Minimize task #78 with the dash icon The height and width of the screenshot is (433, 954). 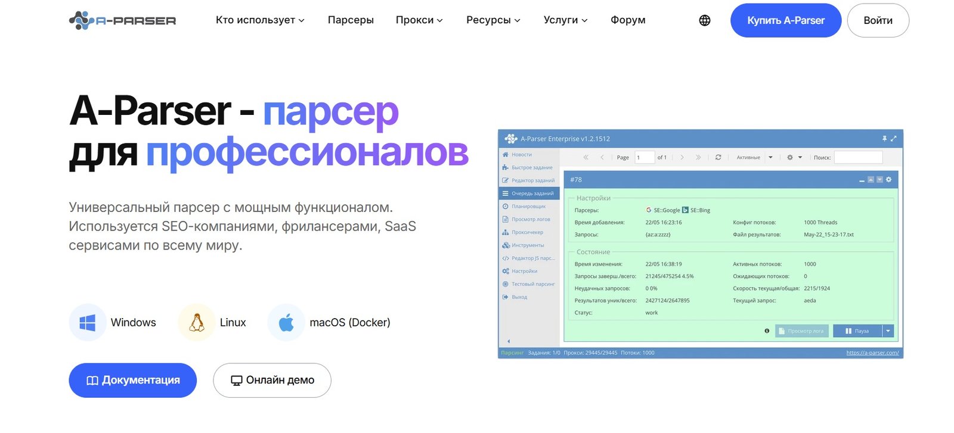click(x=862, y=180)
